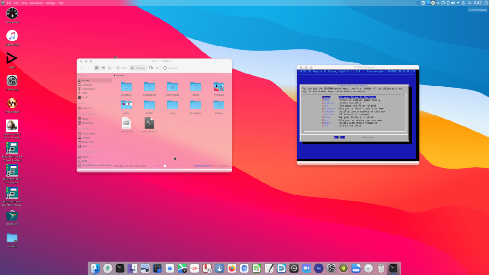Select Downloads in the Places sidebar
Screen dimensions: 489x275
(88, 89)
